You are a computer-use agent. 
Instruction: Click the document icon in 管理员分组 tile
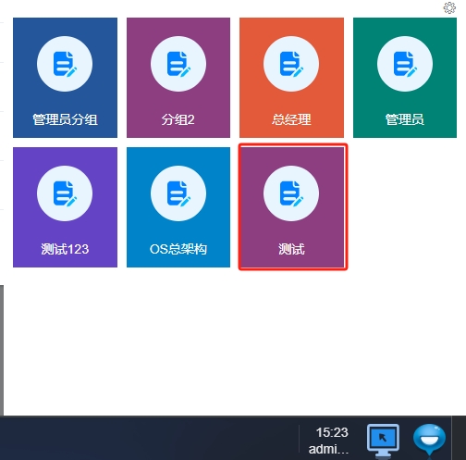65,64
